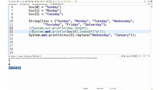The image size is (161, 90).
Task: Toggle Mark Occurrences in main toolbar
Action: tap(49, 1)
